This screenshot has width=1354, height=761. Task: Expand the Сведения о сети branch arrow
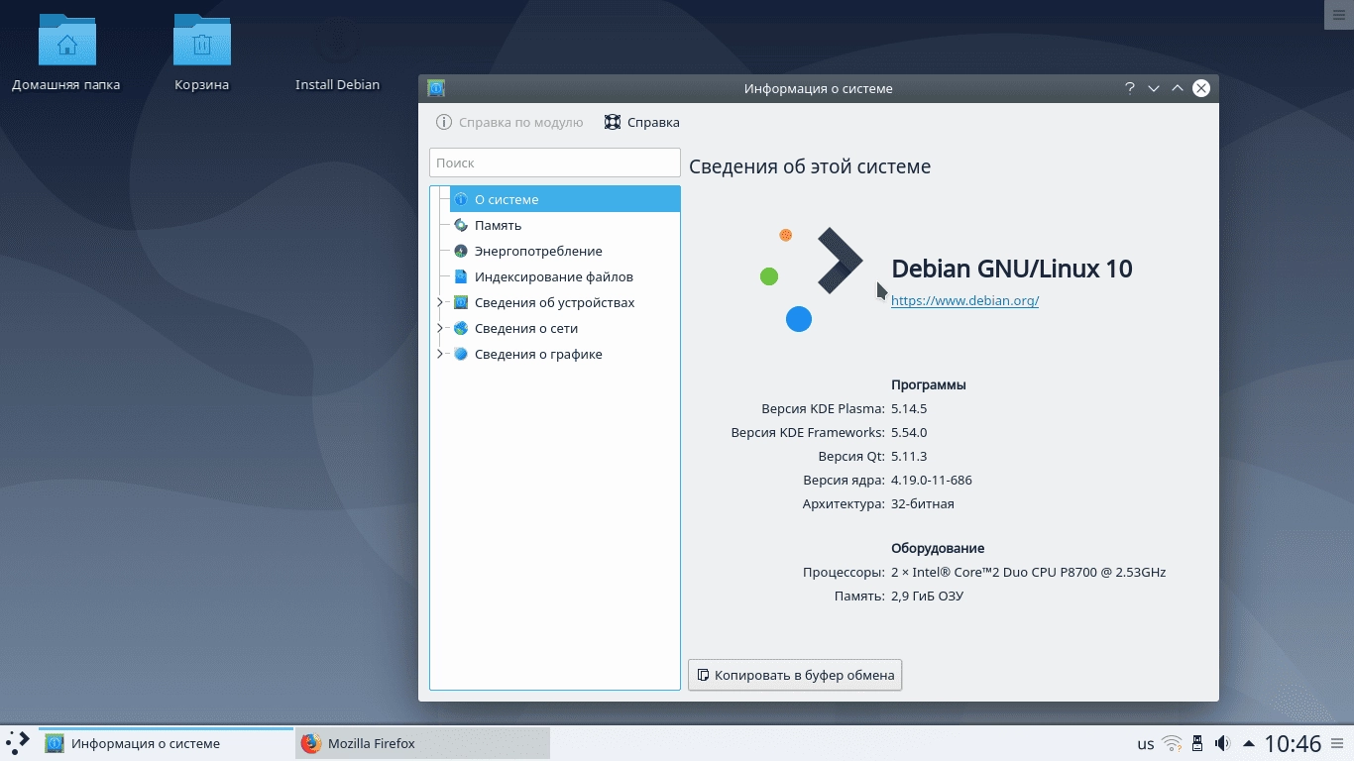point(440,328)
